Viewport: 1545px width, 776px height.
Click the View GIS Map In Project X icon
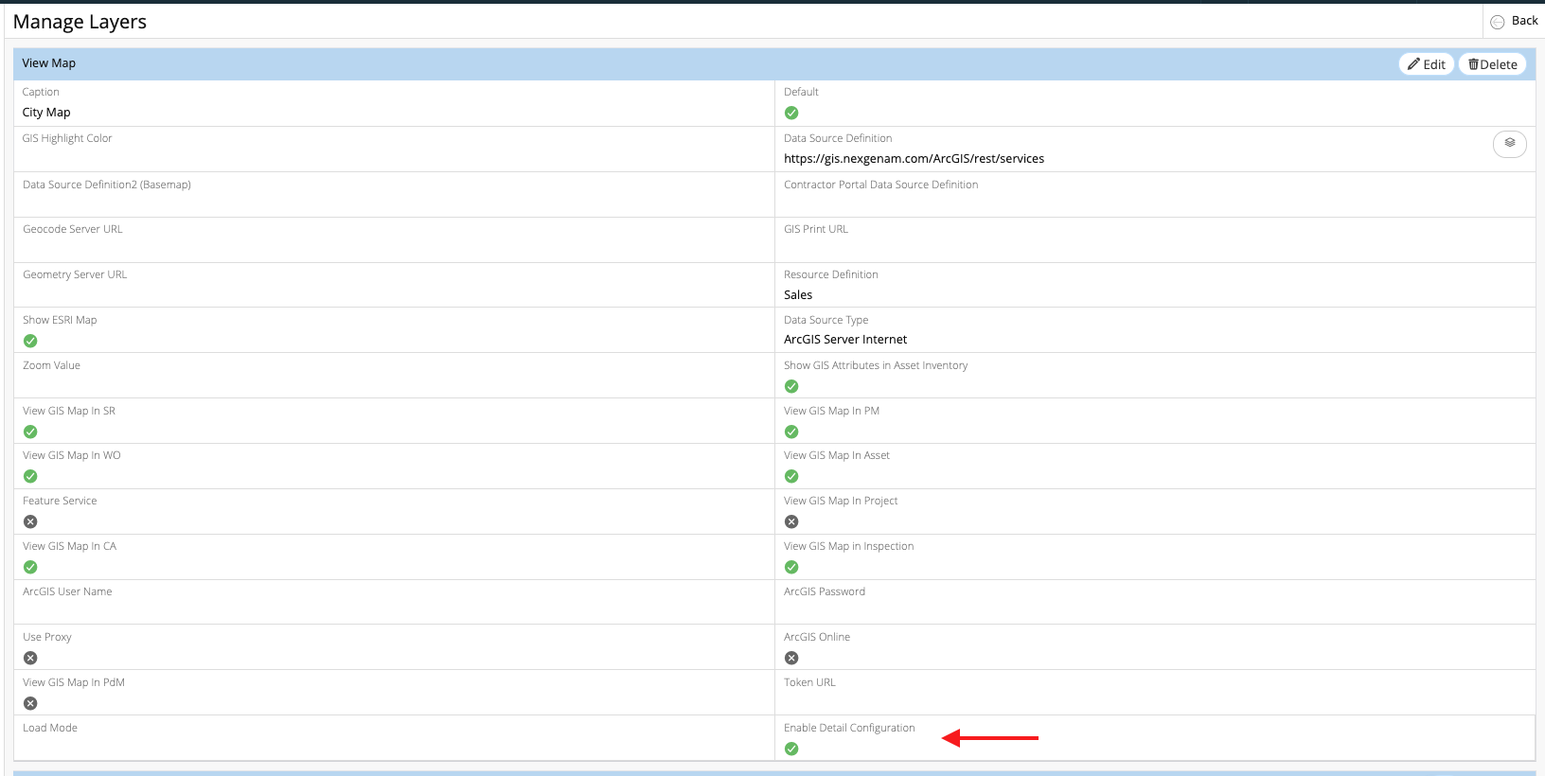(x=791, y=521)
